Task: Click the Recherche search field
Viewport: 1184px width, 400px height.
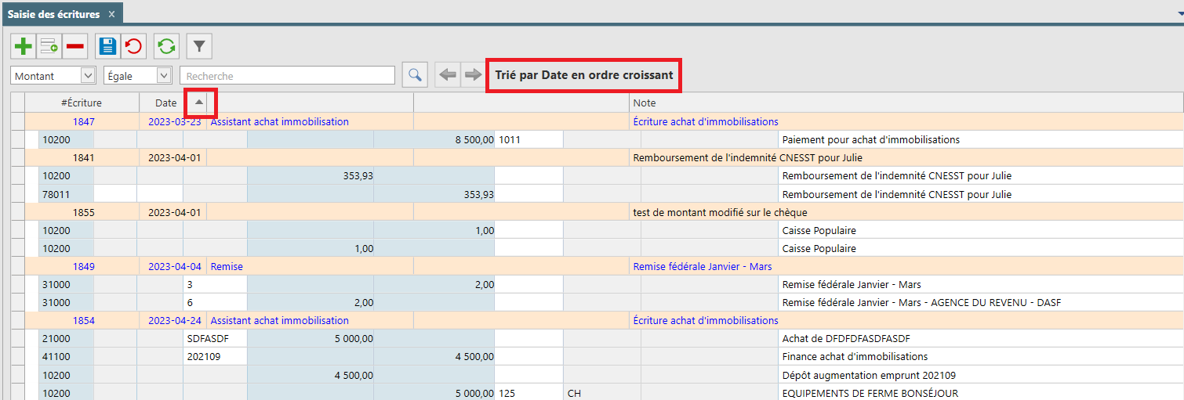Action: (x=287, y=76)
